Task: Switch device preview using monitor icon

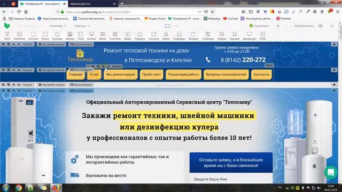Action: click(167, 26)
